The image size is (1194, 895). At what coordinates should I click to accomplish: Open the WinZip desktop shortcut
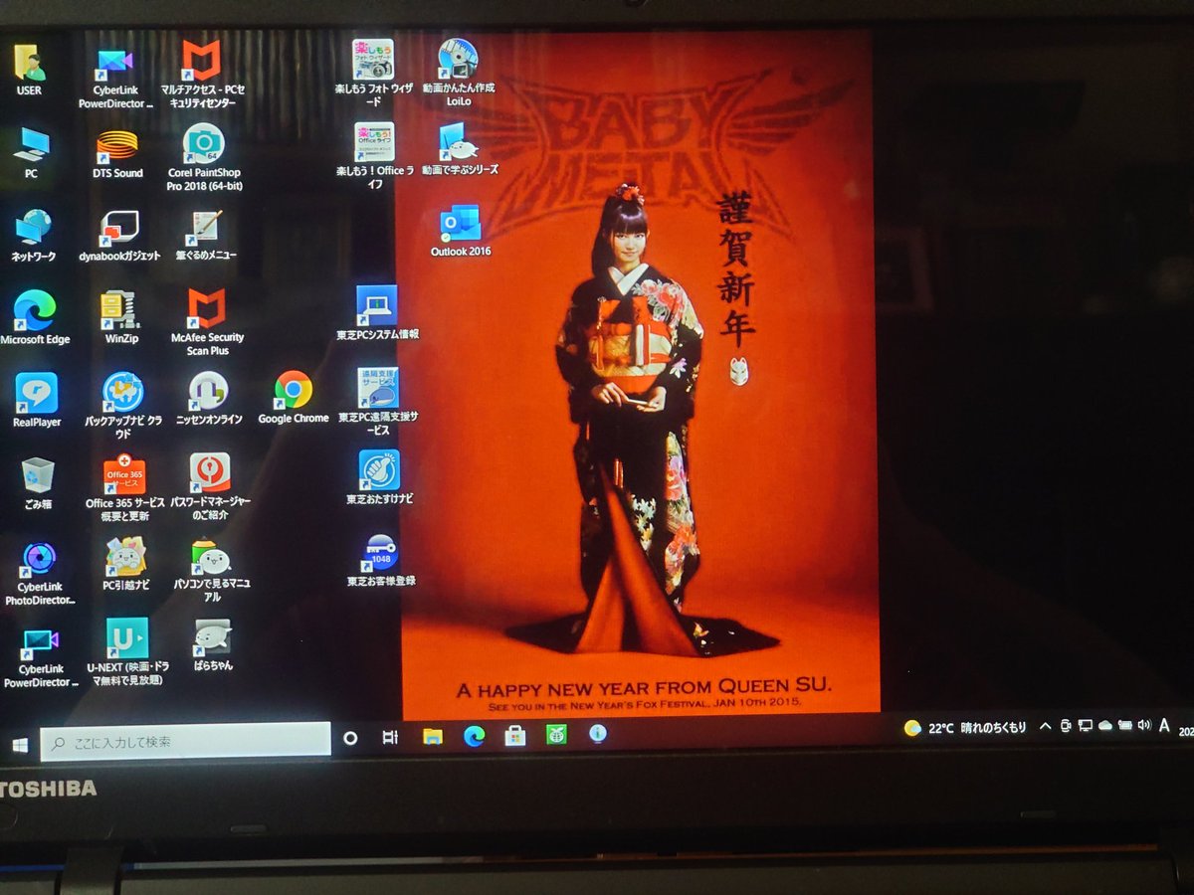[120, 318]
